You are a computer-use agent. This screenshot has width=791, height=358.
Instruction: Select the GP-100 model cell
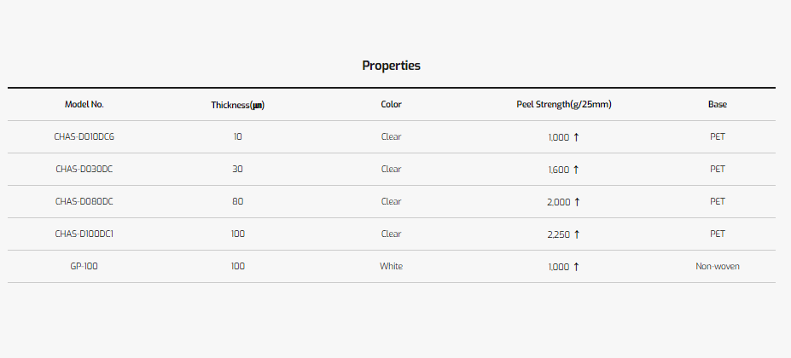[84, 266]
